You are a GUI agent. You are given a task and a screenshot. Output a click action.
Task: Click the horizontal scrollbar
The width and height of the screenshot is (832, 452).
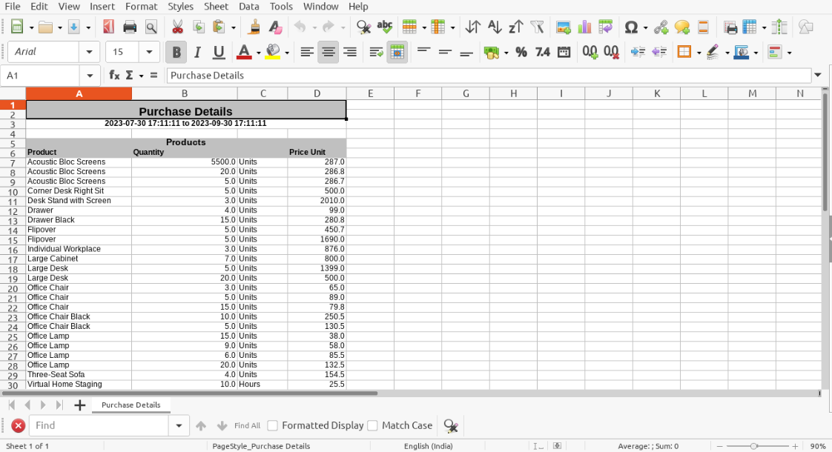190,393
